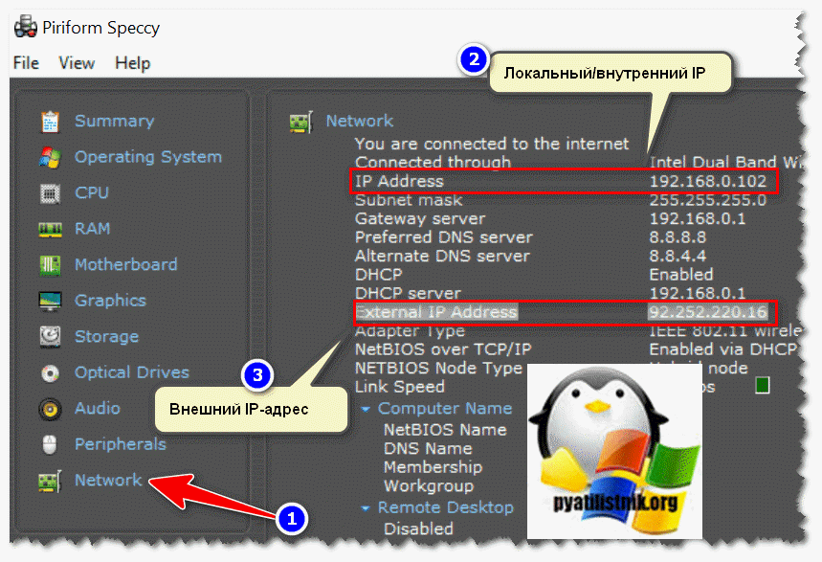Open the File menu
822x562 pixels.
tap(26, 63)
